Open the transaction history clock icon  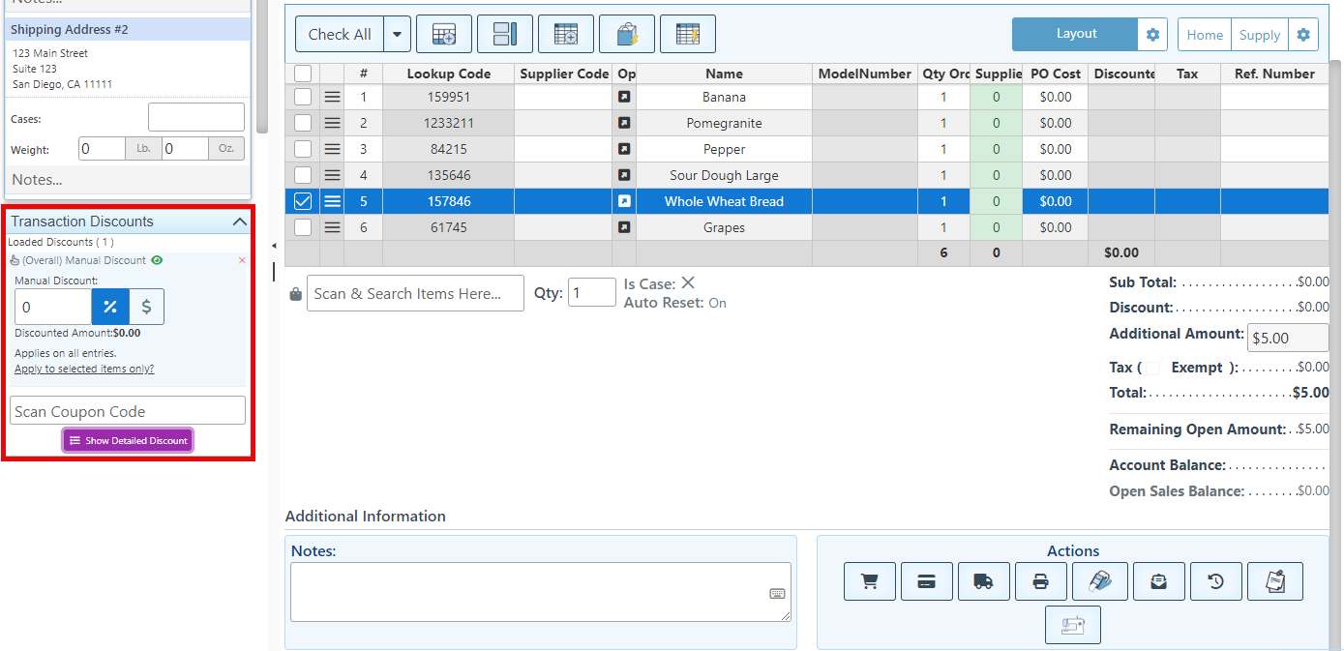(x=1215, y=581)
